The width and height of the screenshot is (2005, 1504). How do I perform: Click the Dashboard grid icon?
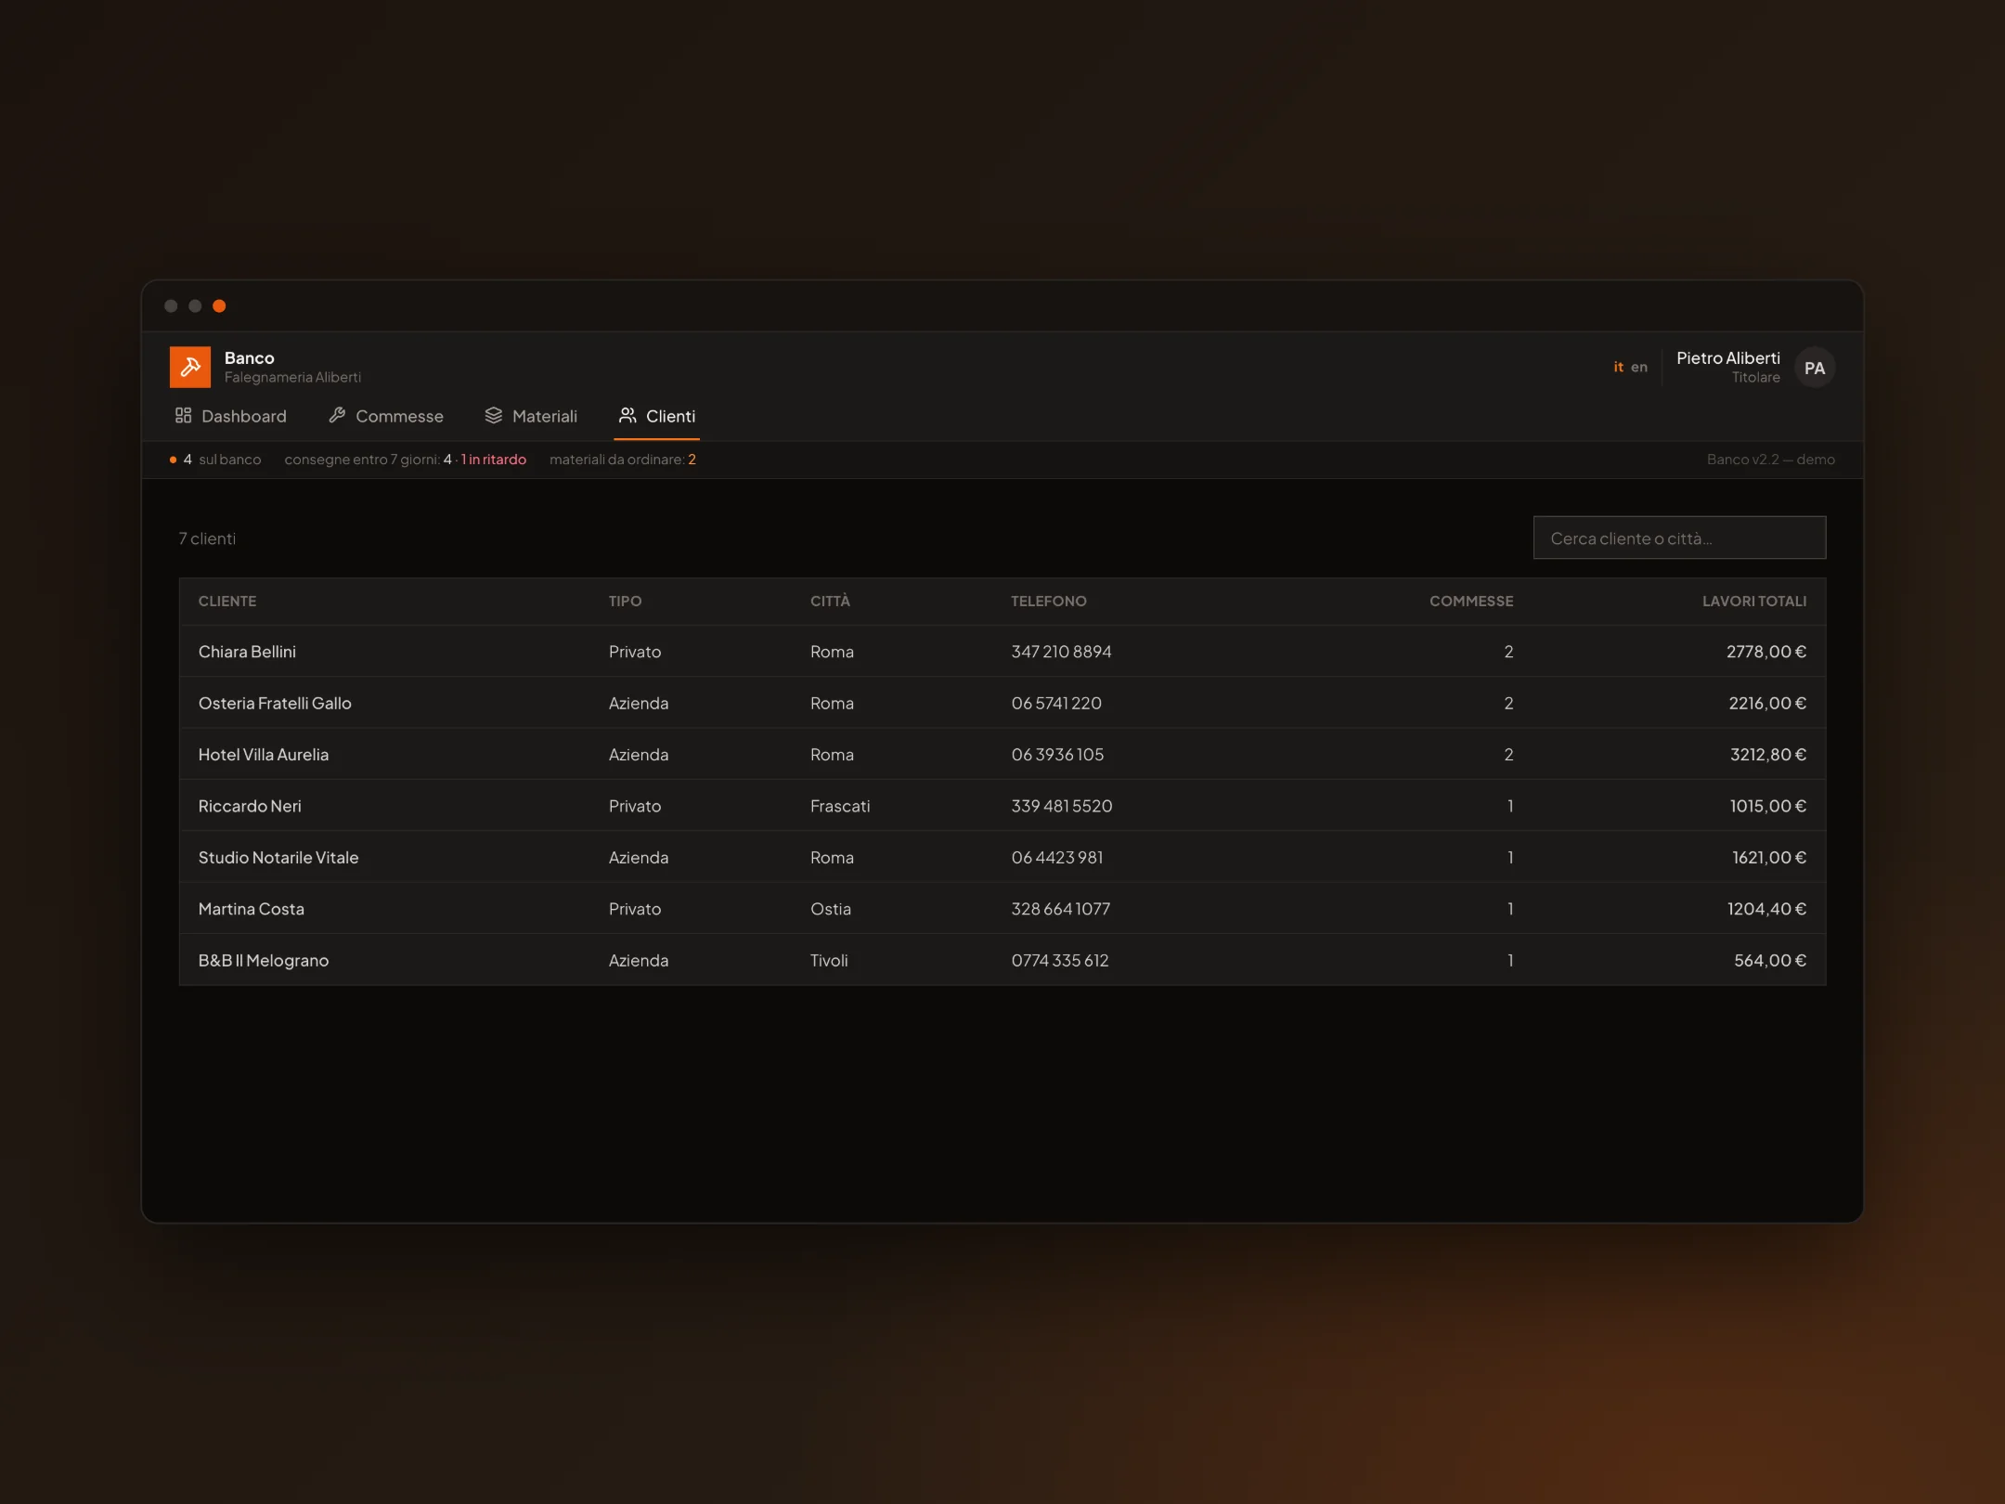183,415
